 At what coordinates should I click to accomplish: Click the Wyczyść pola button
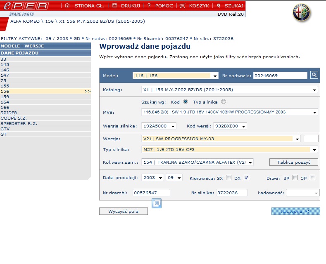coord(124,211)
